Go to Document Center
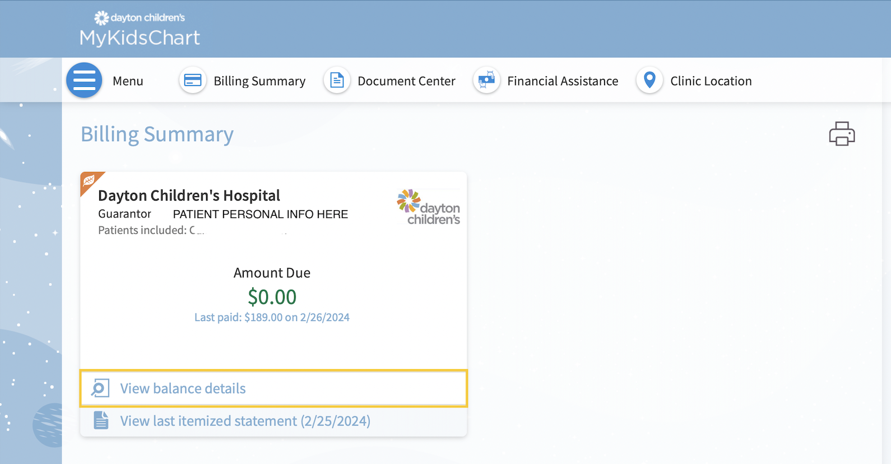Screen dimensions: 891x464 (406, 81)
